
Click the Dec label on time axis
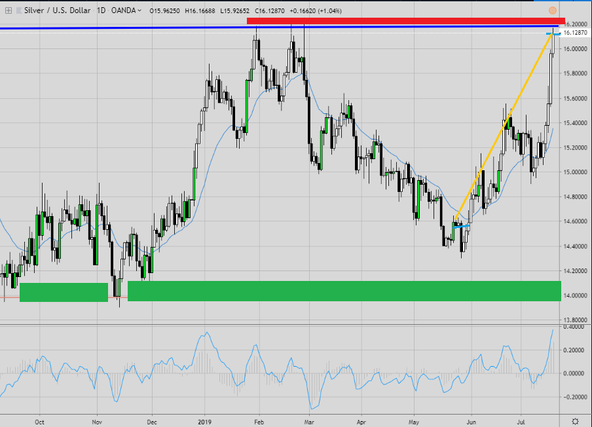pos(152,422)
